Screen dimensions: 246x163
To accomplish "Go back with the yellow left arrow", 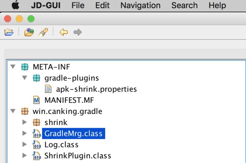I will click(64, 32).
